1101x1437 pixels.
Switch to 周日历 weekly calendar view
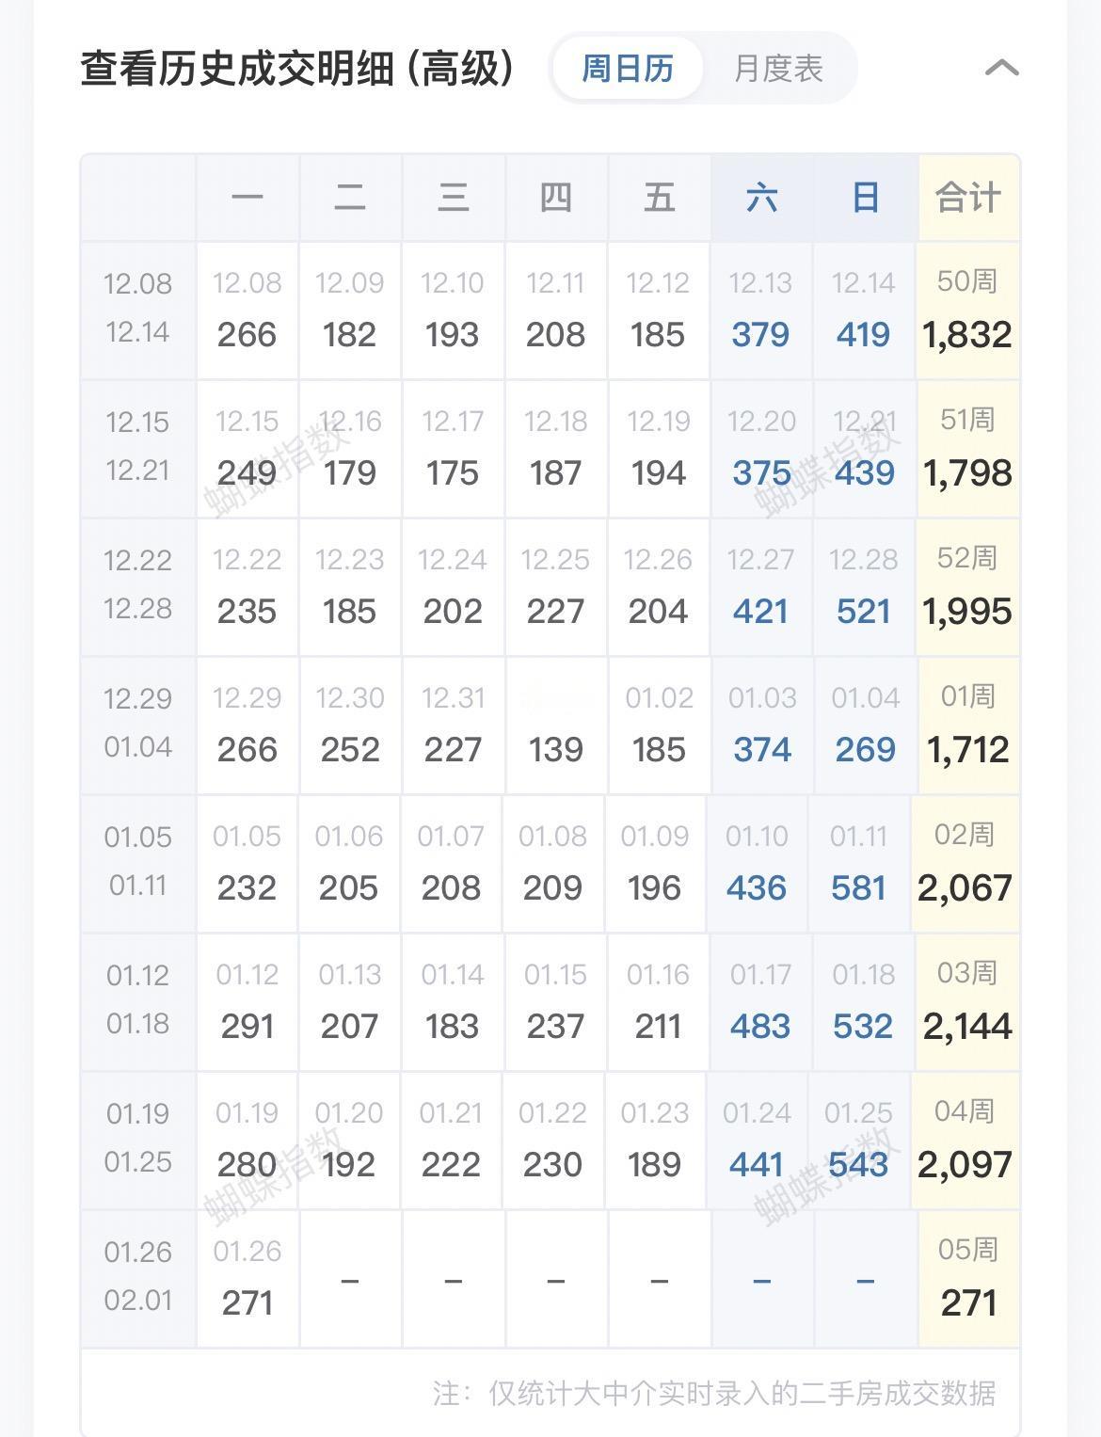coord(628,69)
